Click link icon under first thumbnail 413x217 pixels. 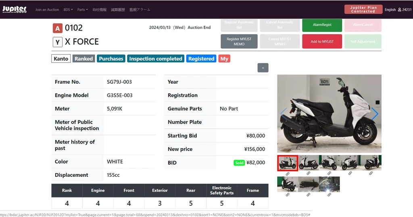pyautogui.click(x=288, y=174)
